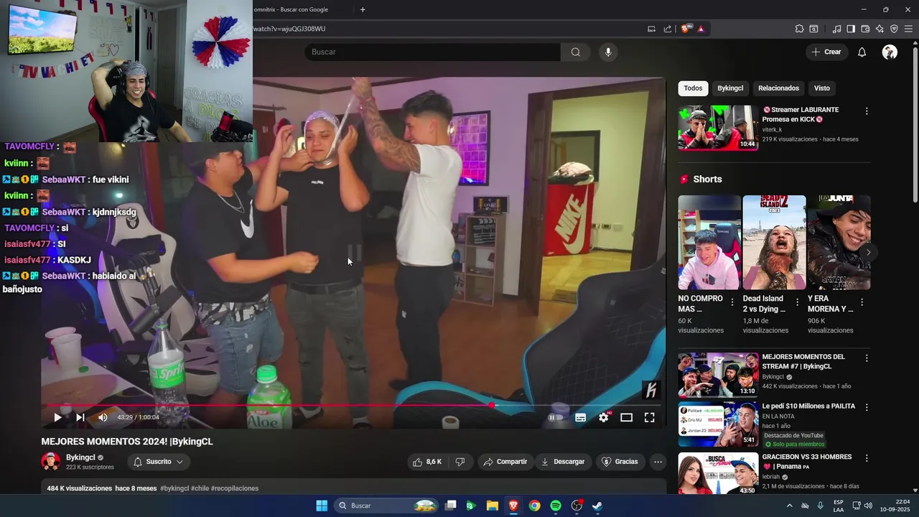The width and height of the screenshot is (919, 517).
Task: Open Brave VPN shield icon
Action: [x=894, y=29]
